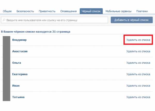Focus the username or link search field
155x111 pixels.
[x=55, y=20]
